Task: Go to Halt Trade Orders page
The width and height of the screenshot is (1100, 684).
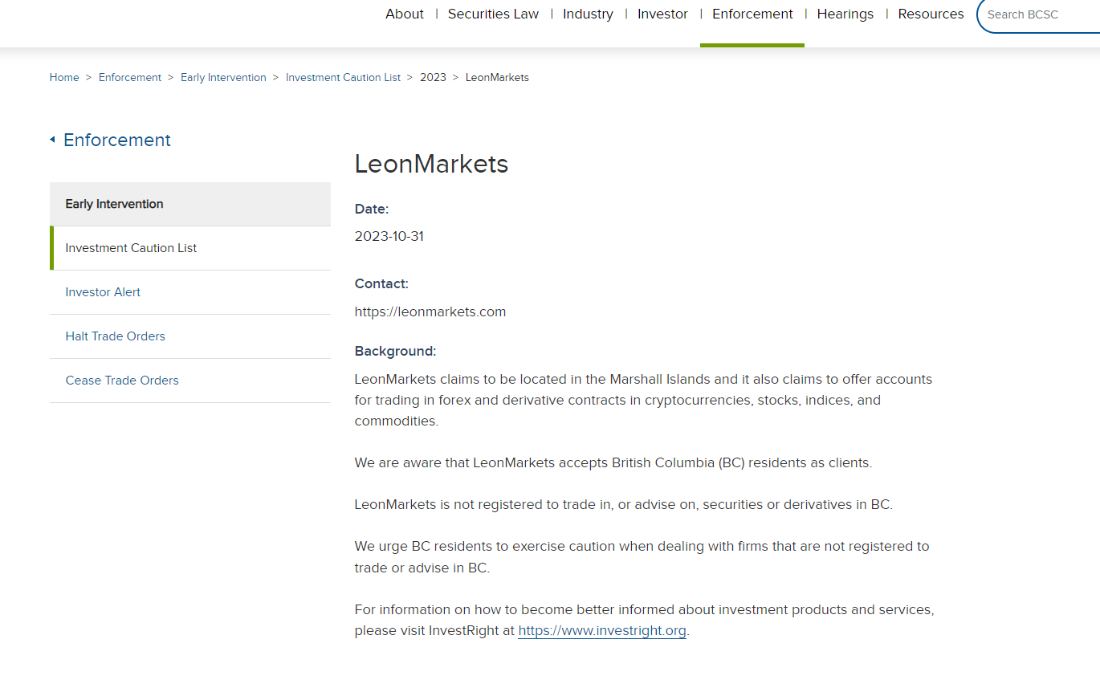Action: point(115,336)
